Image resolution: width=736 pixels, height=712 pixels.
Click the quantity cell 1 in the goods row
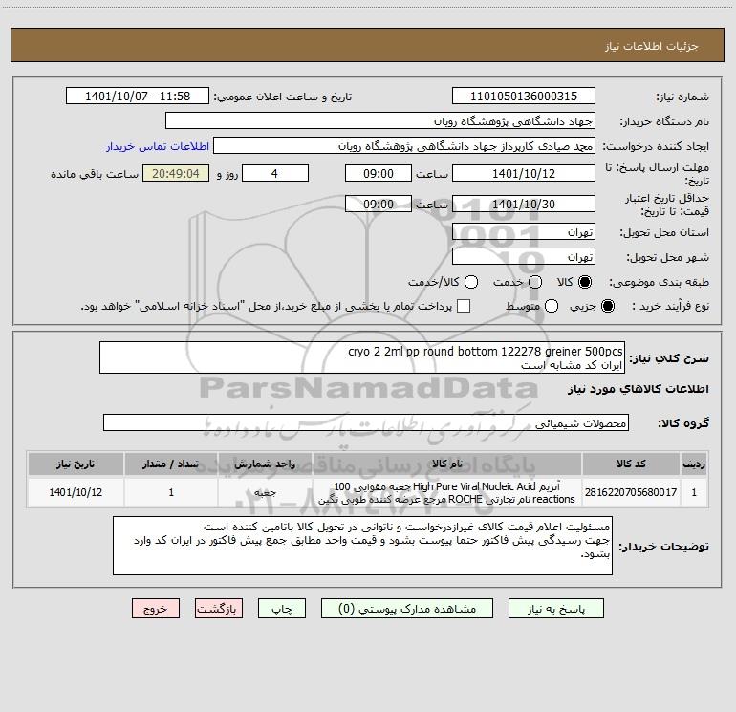(171, 492)
